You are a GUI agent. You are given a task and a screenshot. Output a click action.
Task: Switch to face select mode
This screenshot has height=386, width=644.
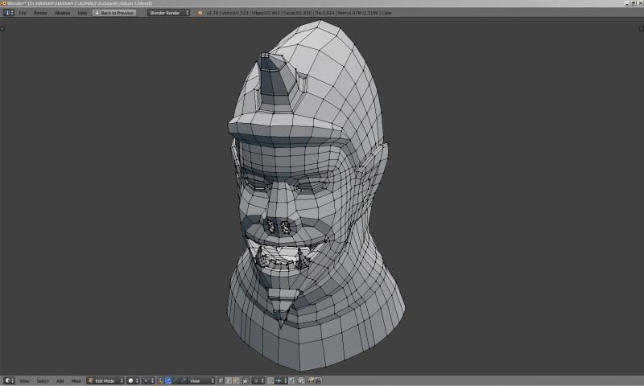[x=235, y=380]
